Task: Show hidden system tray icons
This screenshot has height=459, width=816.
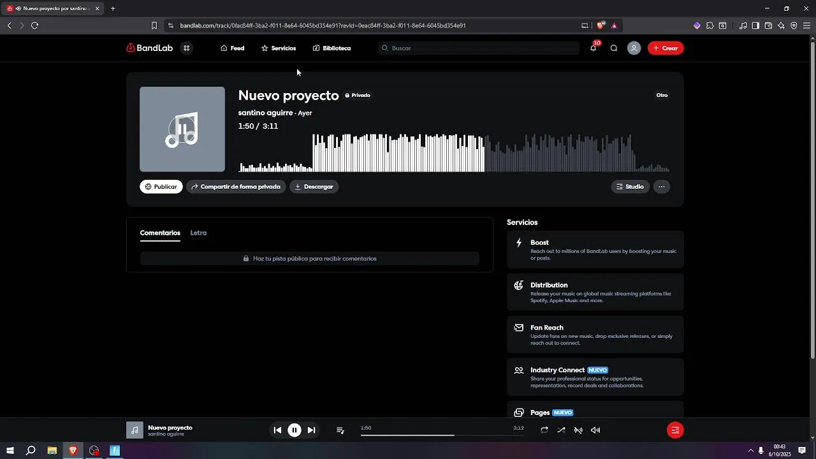Action: coord(750,451)
